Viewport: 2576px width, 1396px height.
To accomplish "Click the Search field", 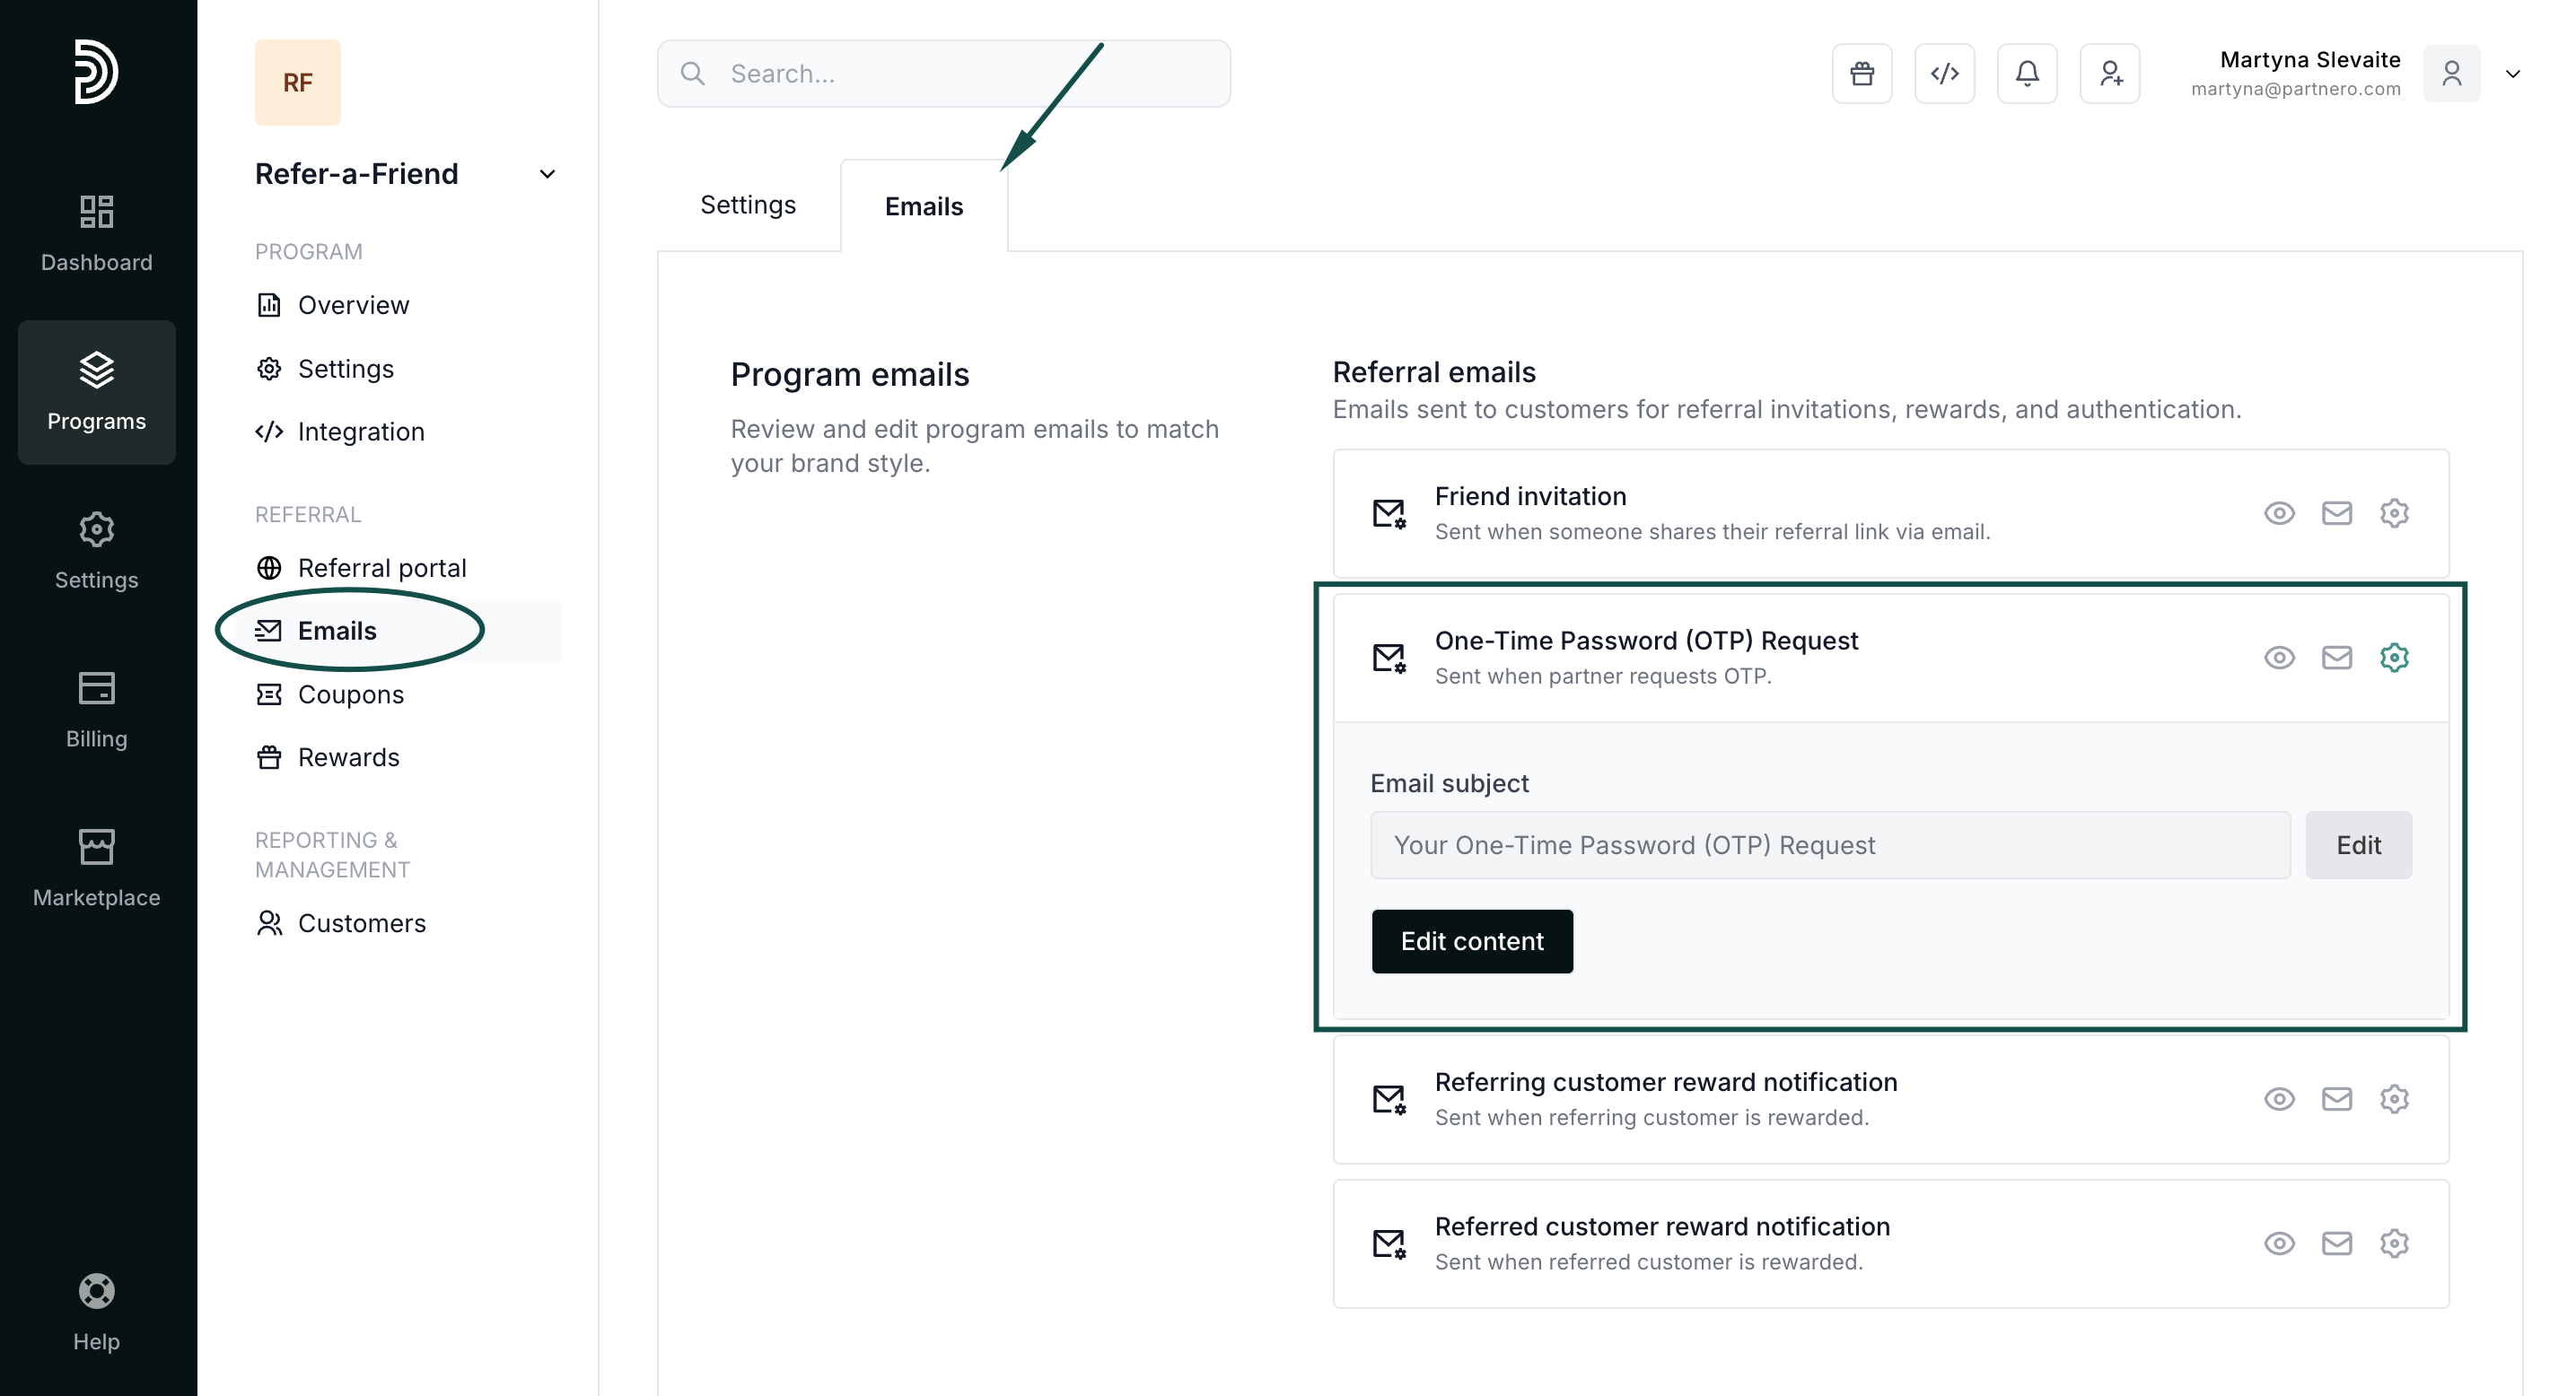I will [943, 74].
